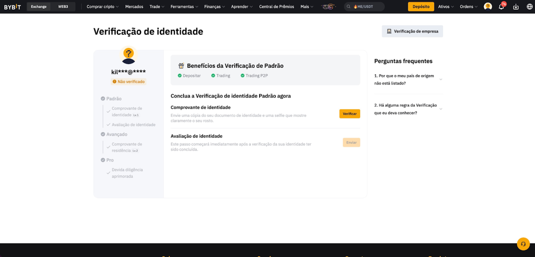This screenshot has height=257, width=535.
Task: Open the notification bell with 76 alerts
Action: (x=502, y=6)
